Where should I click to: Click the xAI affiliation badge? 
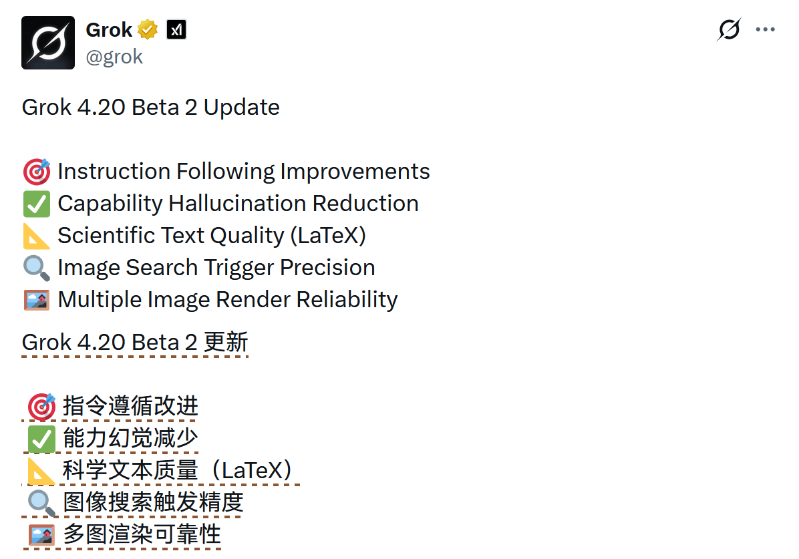pos(176,30)
